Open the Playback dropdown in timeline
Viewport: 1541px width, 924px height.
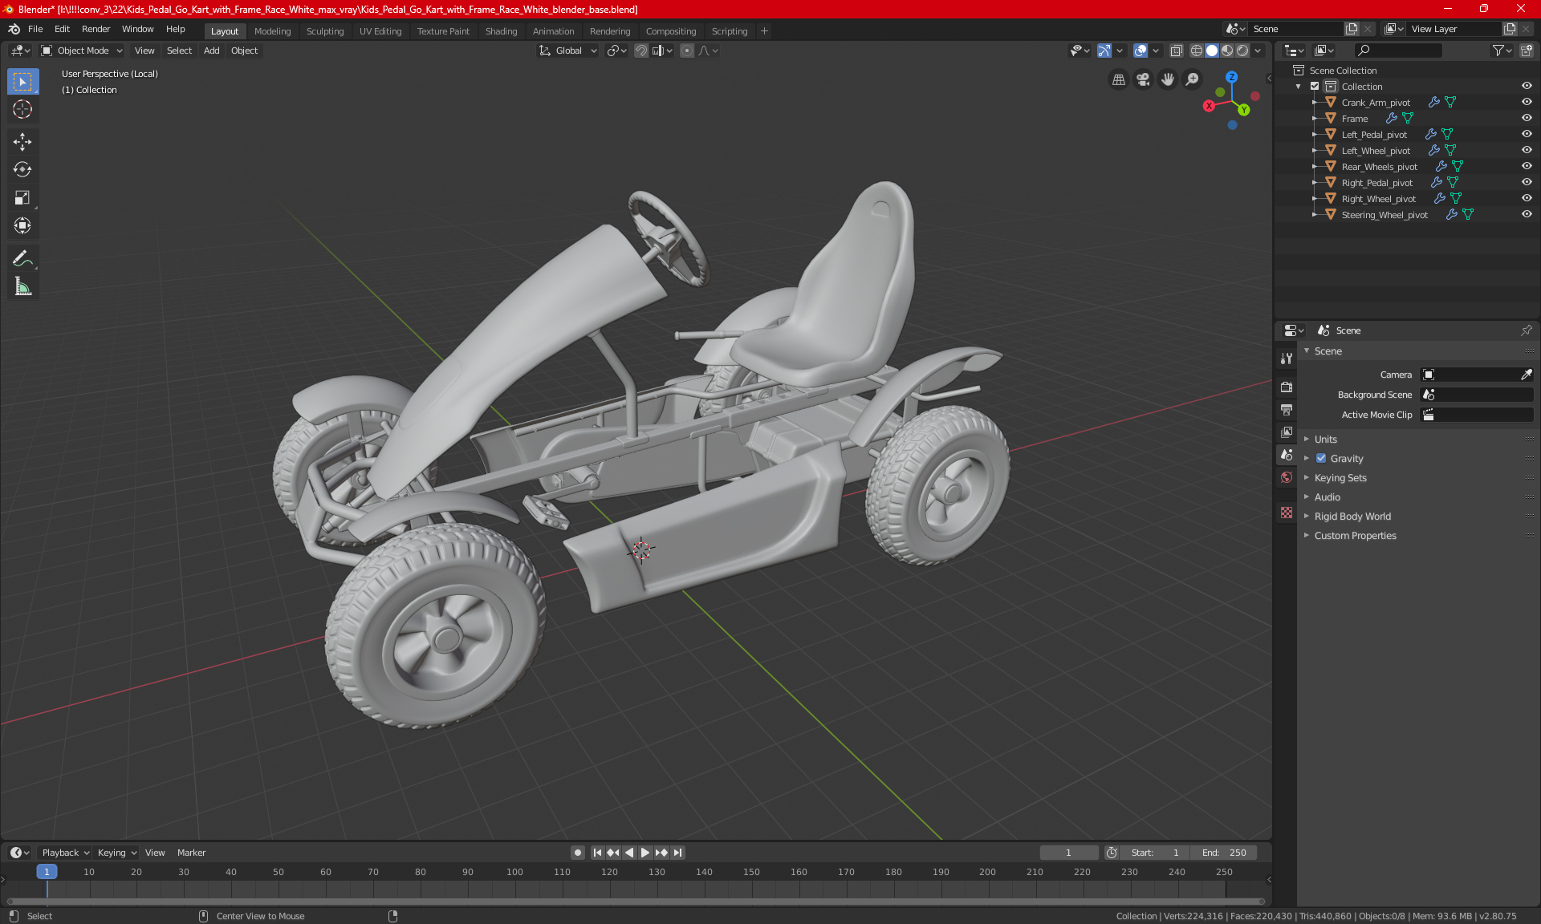(66, 853)
